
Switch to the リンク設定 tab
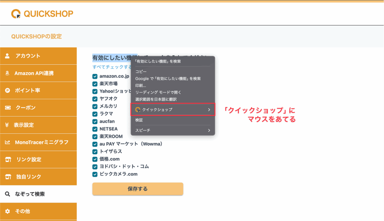tap(39, 160)
